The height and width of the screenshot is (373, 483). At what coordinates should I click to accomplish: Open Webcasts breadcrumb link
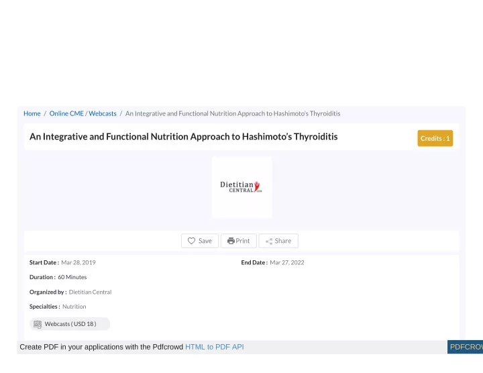103,113
